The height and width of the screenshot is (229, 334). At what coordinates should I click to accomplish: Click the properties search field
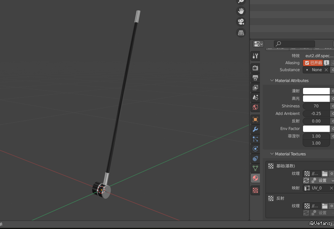294,44
